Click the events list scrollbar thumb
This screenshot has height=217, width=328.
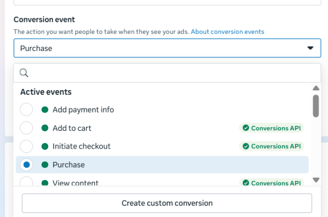316,106
